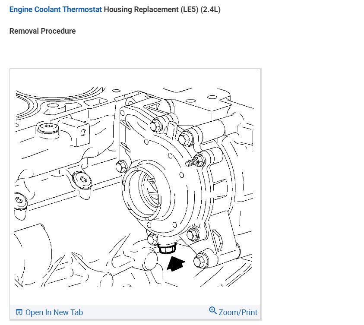Open the Engine Coolant Thermostat link
Image resolution: width=364 pixels, height=325 pixels.
[55, 9]
